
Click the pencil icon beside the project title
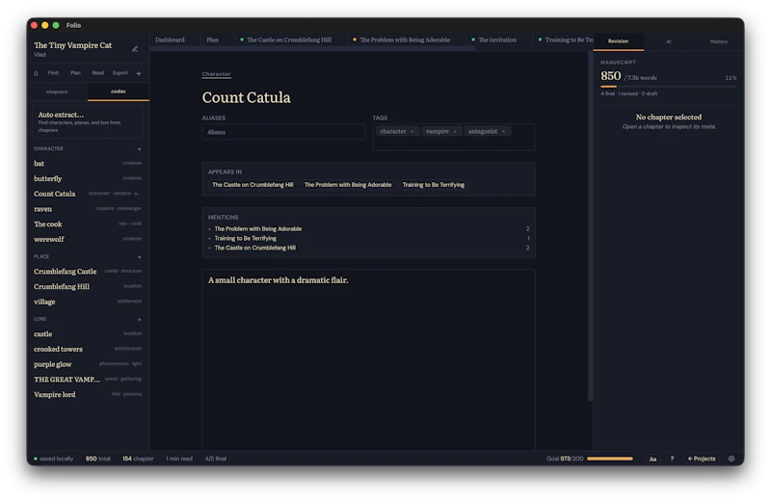pyautogui.click(x=135, y=49)
